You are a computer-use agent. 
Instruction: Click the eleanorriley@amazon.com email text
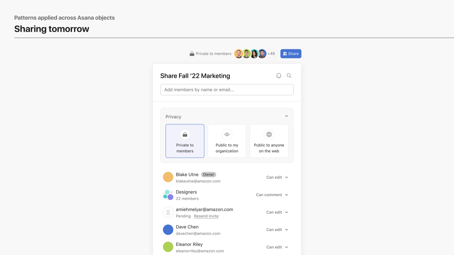(x=200, y=251)
